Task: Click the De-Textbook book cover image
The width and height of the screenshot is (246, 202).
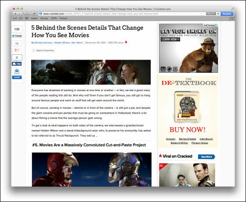Action: (187, 107)
